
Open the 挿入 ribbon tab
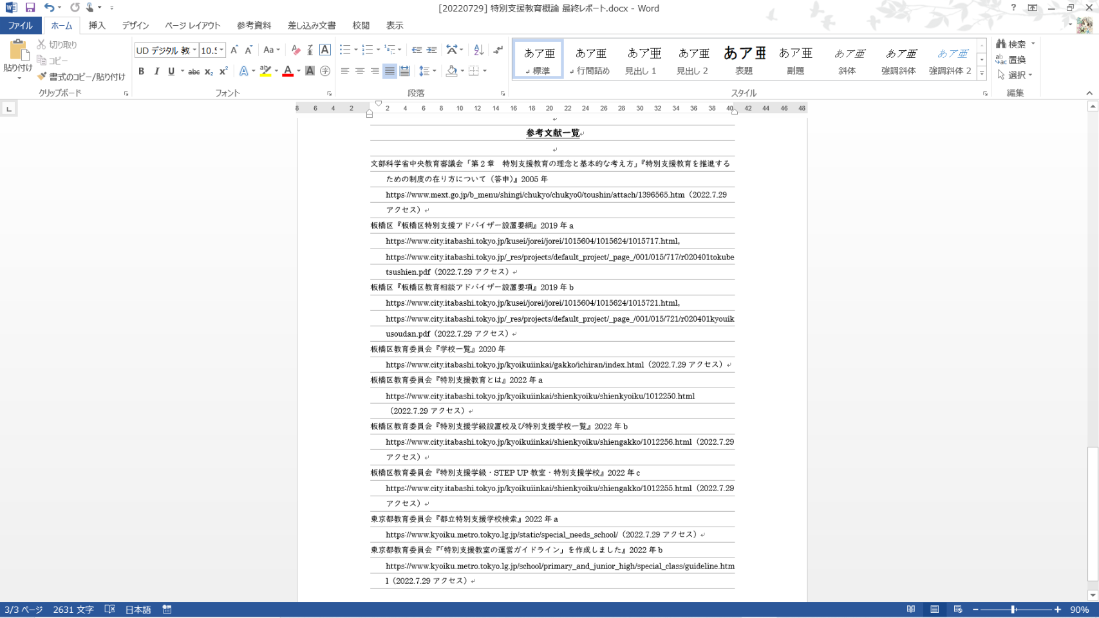point(97,26)
